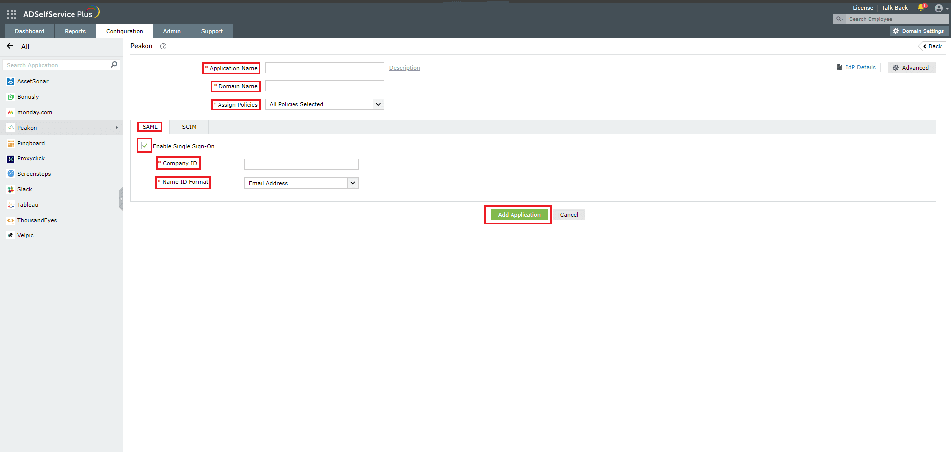Expand the Peakon sidebar row arrow
The image size is (951, 452).
pyautogui.click(x=117, y=128)
